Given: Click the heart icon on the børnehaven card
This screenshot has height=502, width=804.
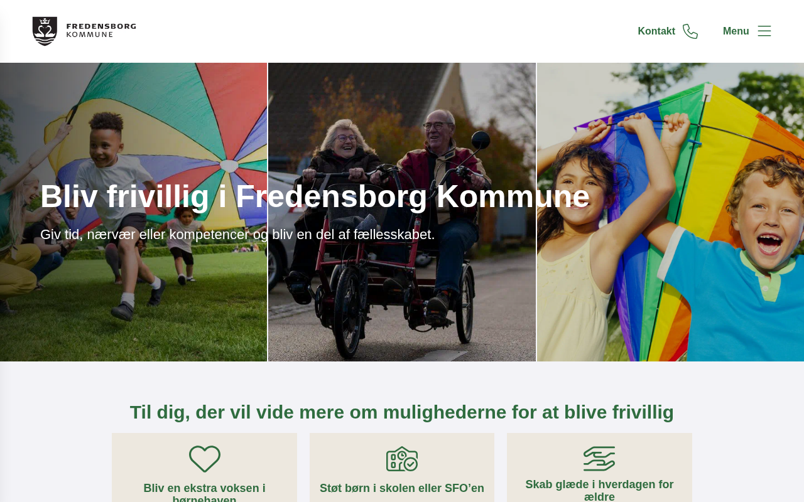Looking at the screenshot, I should (205, 459).
